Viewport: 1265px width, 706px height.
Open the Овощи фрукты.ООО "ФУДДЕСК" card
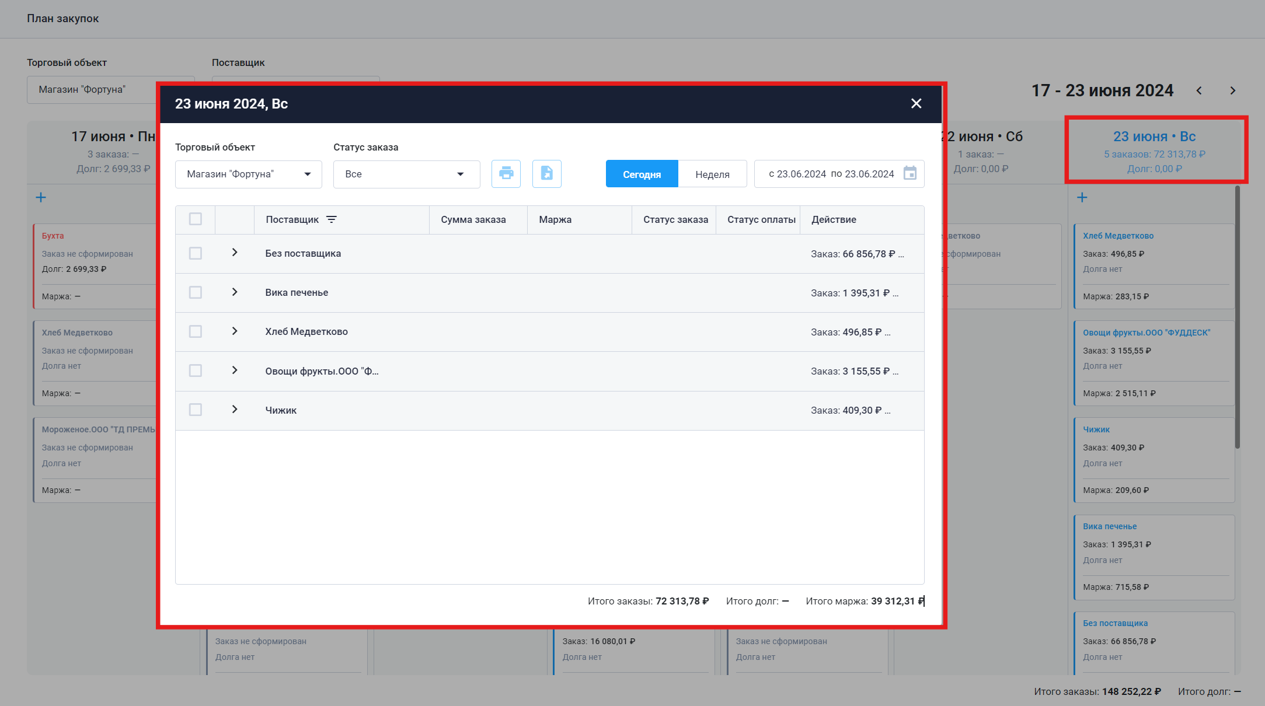[1154, 363]
